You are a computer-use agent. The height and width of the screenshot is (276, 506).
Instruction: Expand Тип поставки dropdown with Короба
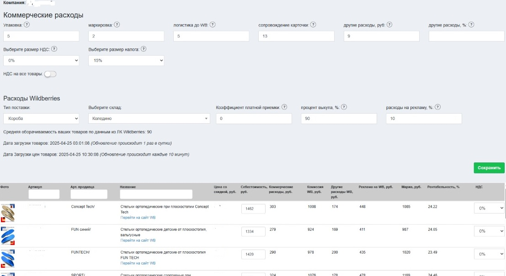(x=41, y=119)
